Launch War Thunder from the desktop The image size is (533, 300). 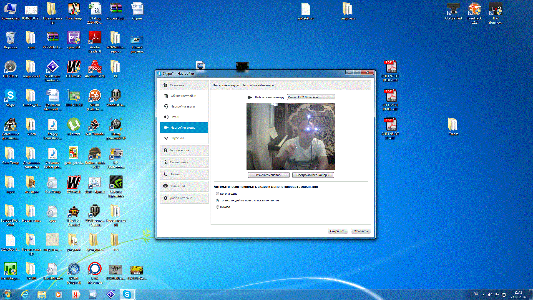coord(95,127)
